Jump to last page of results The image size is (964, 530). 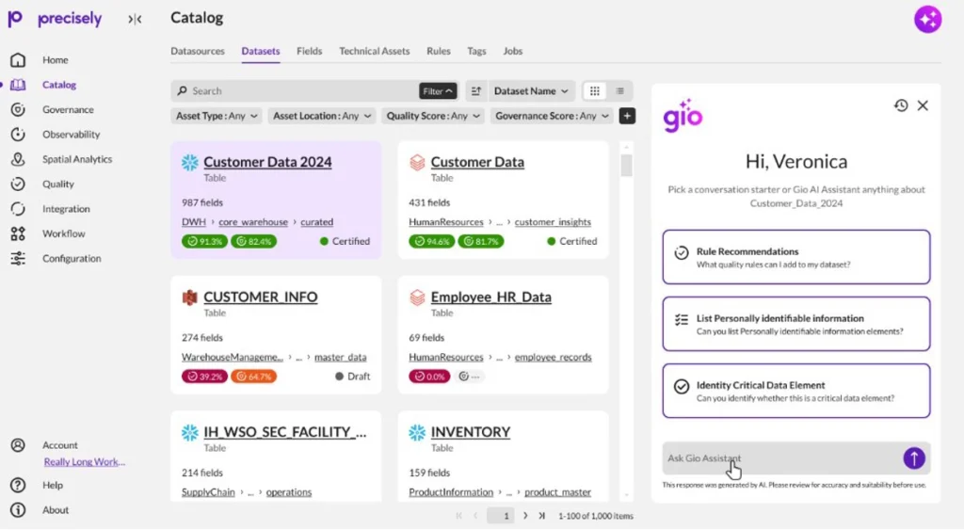[x=541, y=516]
